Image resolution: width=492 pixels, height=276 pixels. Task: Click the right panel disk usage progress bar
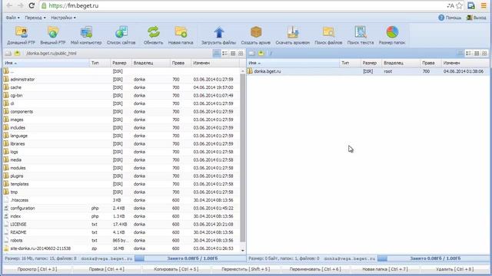pos(434,258)
